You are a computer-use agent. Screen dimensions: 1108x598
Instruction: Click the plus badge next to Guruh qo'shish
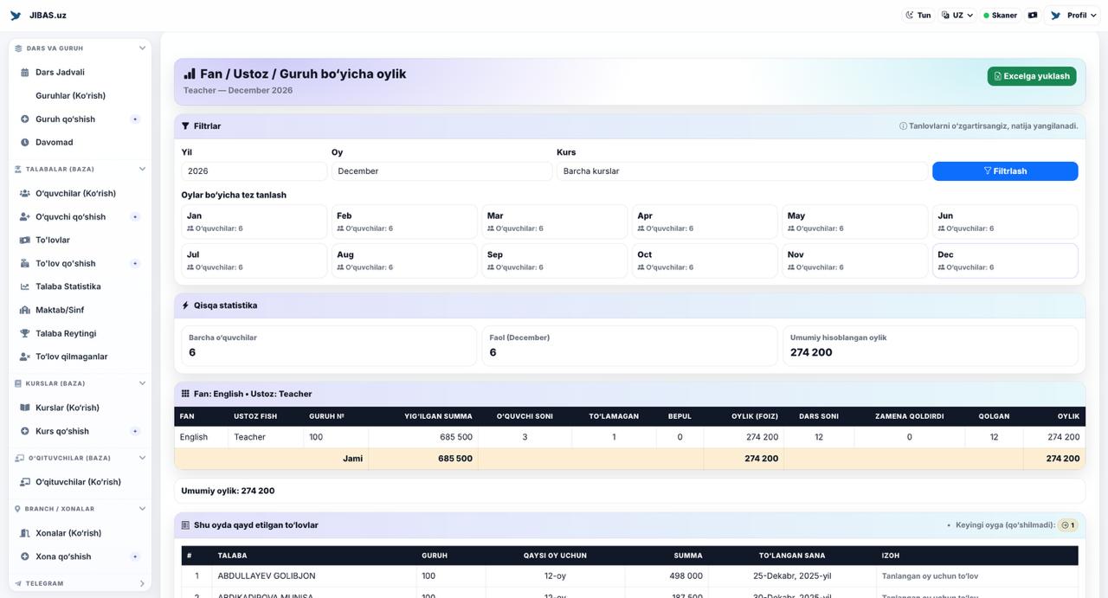click(x=135, y=119)
